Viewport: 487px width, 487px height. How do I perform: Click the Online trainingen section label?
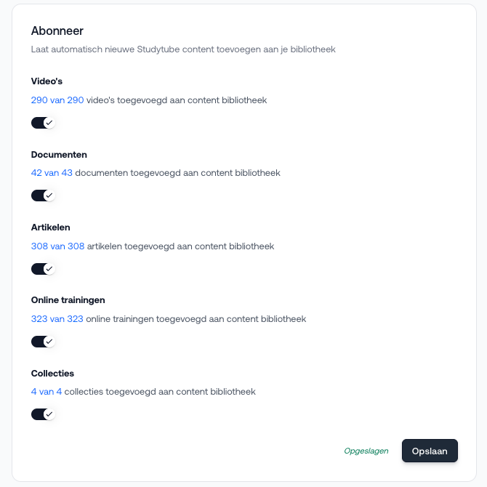68,300
